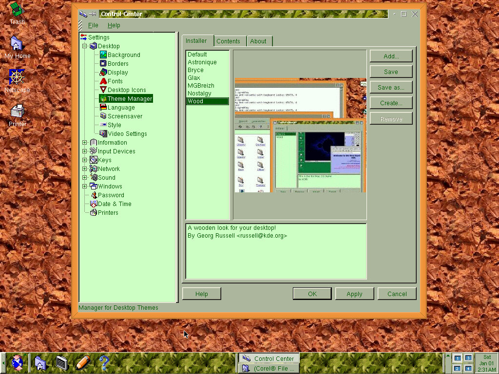Image resolution: width=499 pixels, height=374 pixels.
Task: Click the Background icon in Desktop tree
Action: [103, 55]
